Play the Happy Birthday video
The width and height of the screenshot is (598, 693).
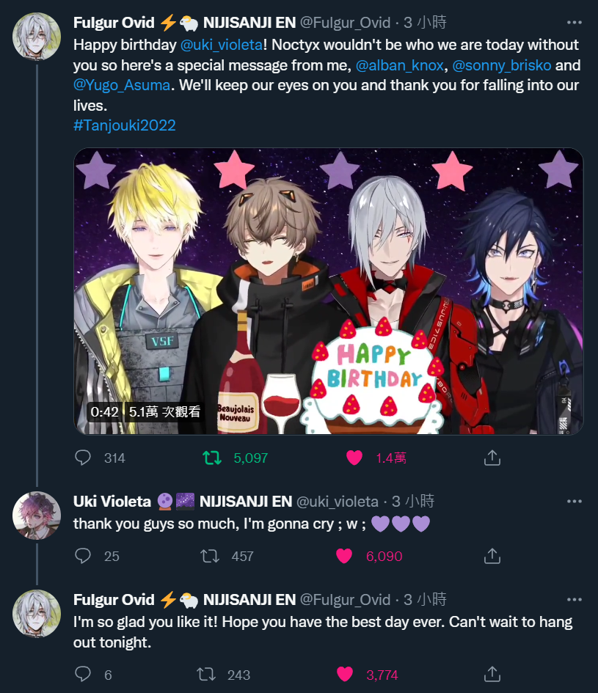pos(328,291)
